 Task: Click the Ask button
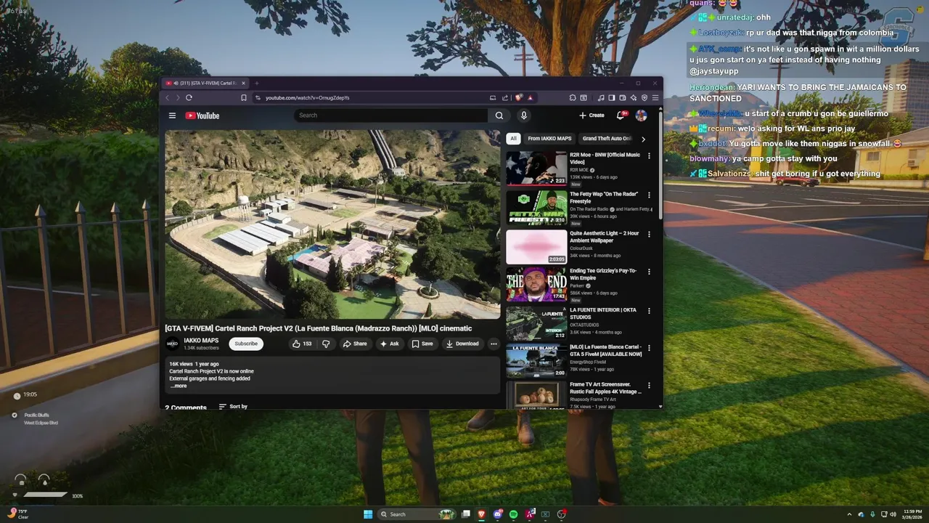pyautogui.click(x=390, y=344)
